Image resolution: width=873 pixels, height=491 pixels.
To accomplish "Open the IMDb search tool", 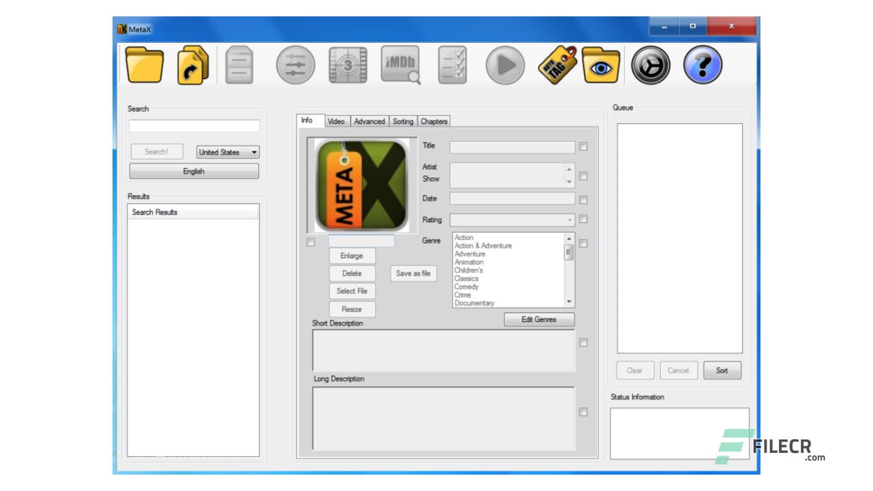I will pos(400,65).
